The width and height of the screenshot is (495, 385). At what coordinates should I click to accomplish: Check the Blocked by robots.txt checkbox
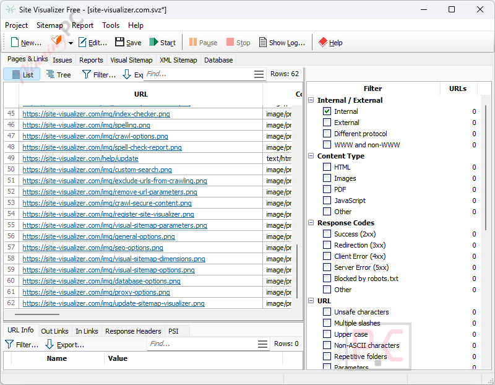tap(327, 279)
